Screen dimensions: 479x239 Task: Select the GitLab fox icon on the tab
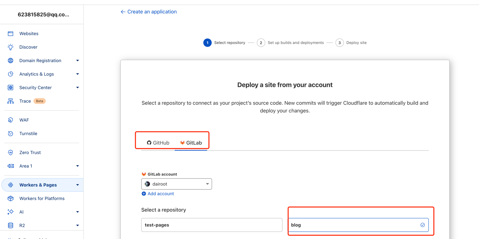pos(182,143)
